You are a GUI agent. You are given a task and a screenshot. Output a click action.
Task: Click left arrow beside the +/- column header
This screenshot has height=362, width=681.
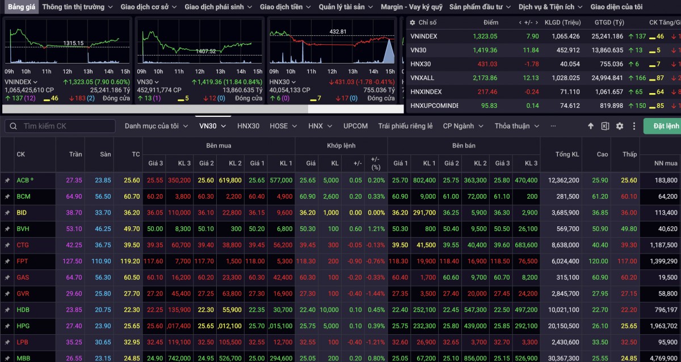(x=520, y=23)
